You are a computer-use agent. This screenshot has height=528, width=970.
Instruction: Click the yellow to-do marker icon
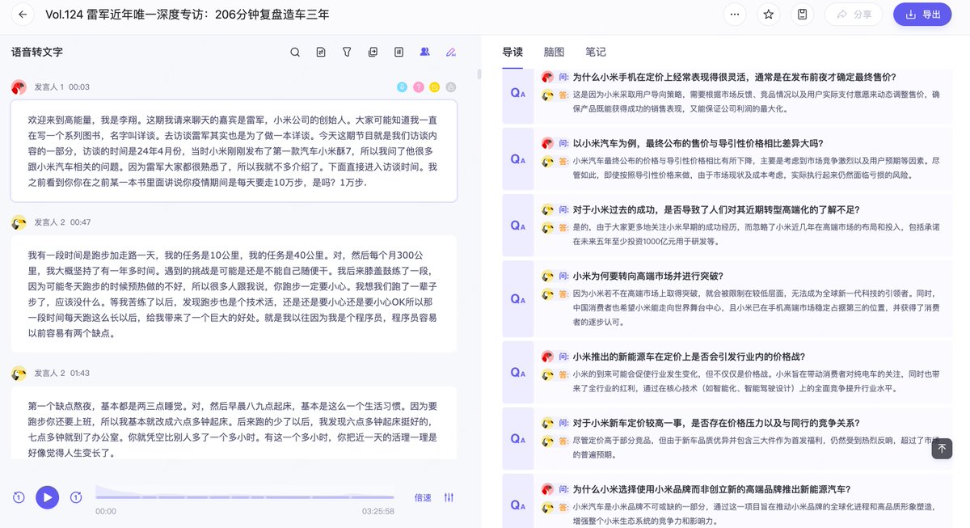tap(434, 87)
